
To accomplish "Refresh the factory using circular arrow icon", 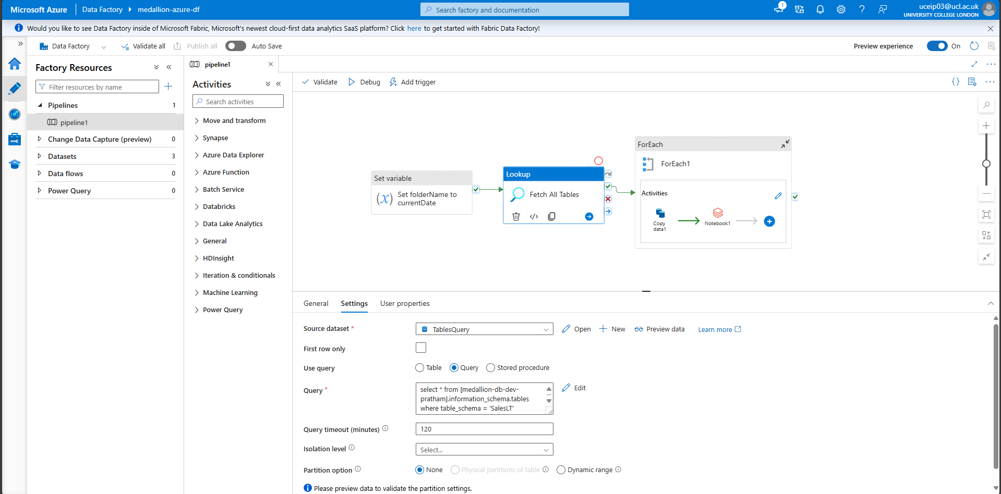I will (x=974, y=46).
